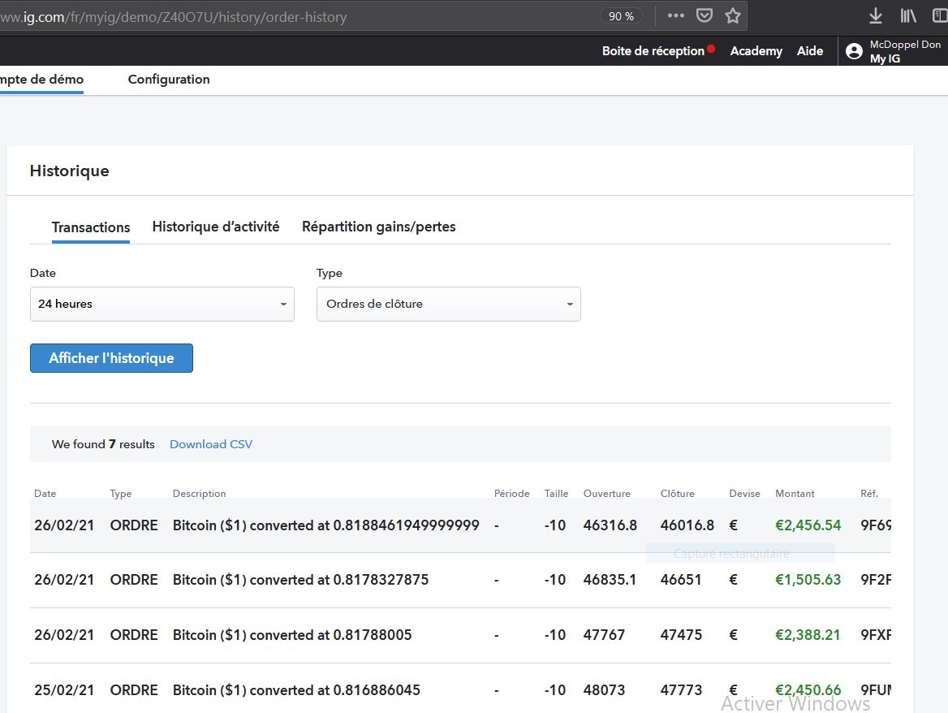
Task: Expand the Date dropdown showing 24 heures
Action: 162,304
